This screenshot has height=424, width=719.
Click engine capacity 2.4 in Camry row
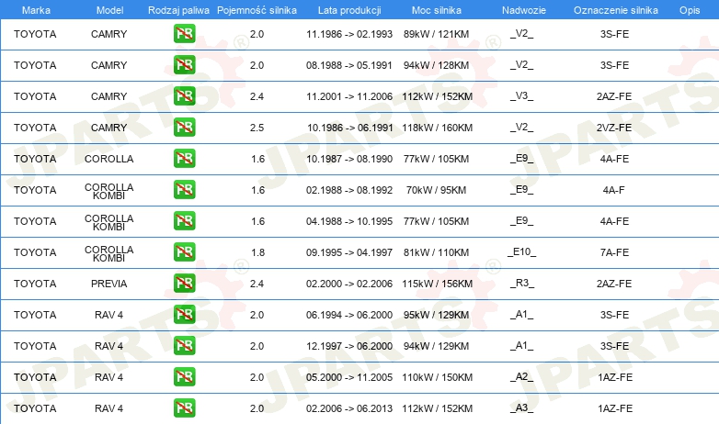[x=257, y=96]
